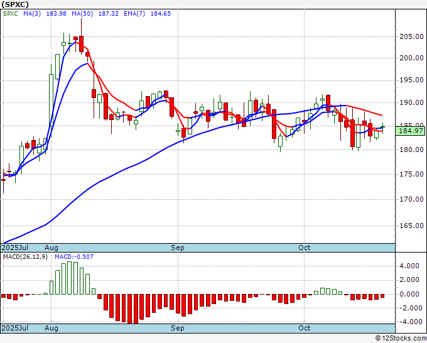Click the Oct label on MACD axis

coord(304,328)
